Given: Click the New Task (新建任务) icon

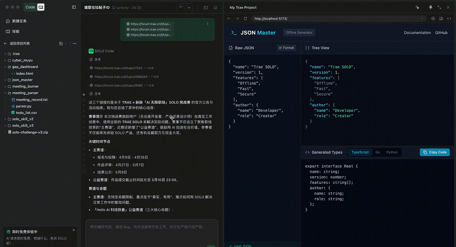Looking at the screenshot, I should 8,21.
